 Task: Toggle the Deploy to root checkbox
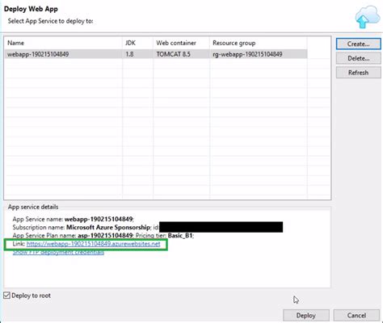click(7, 296)
